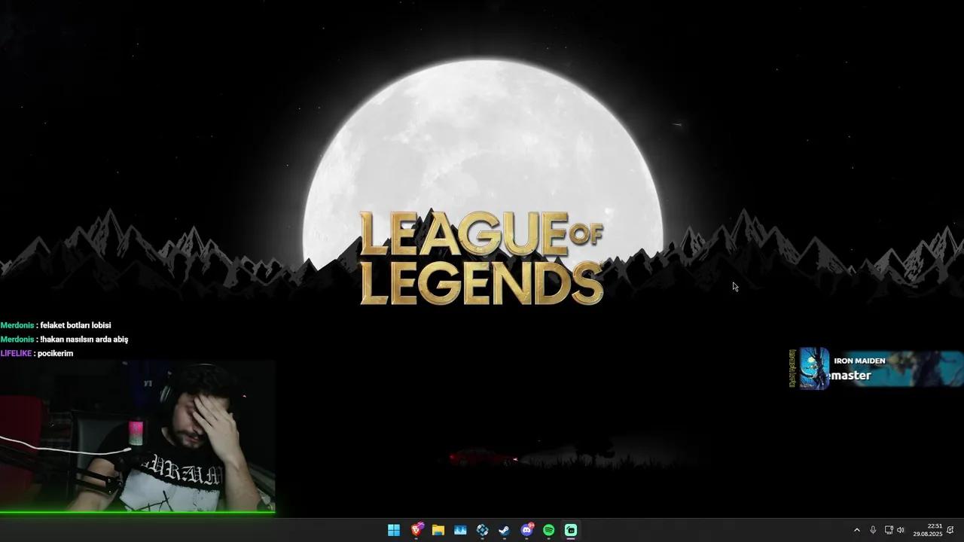Image resolution: width=964 pixels, height=542 pixels.
Task: Click chat message '!hakan nasılsın arda abiş'
Action: point(84,340)
